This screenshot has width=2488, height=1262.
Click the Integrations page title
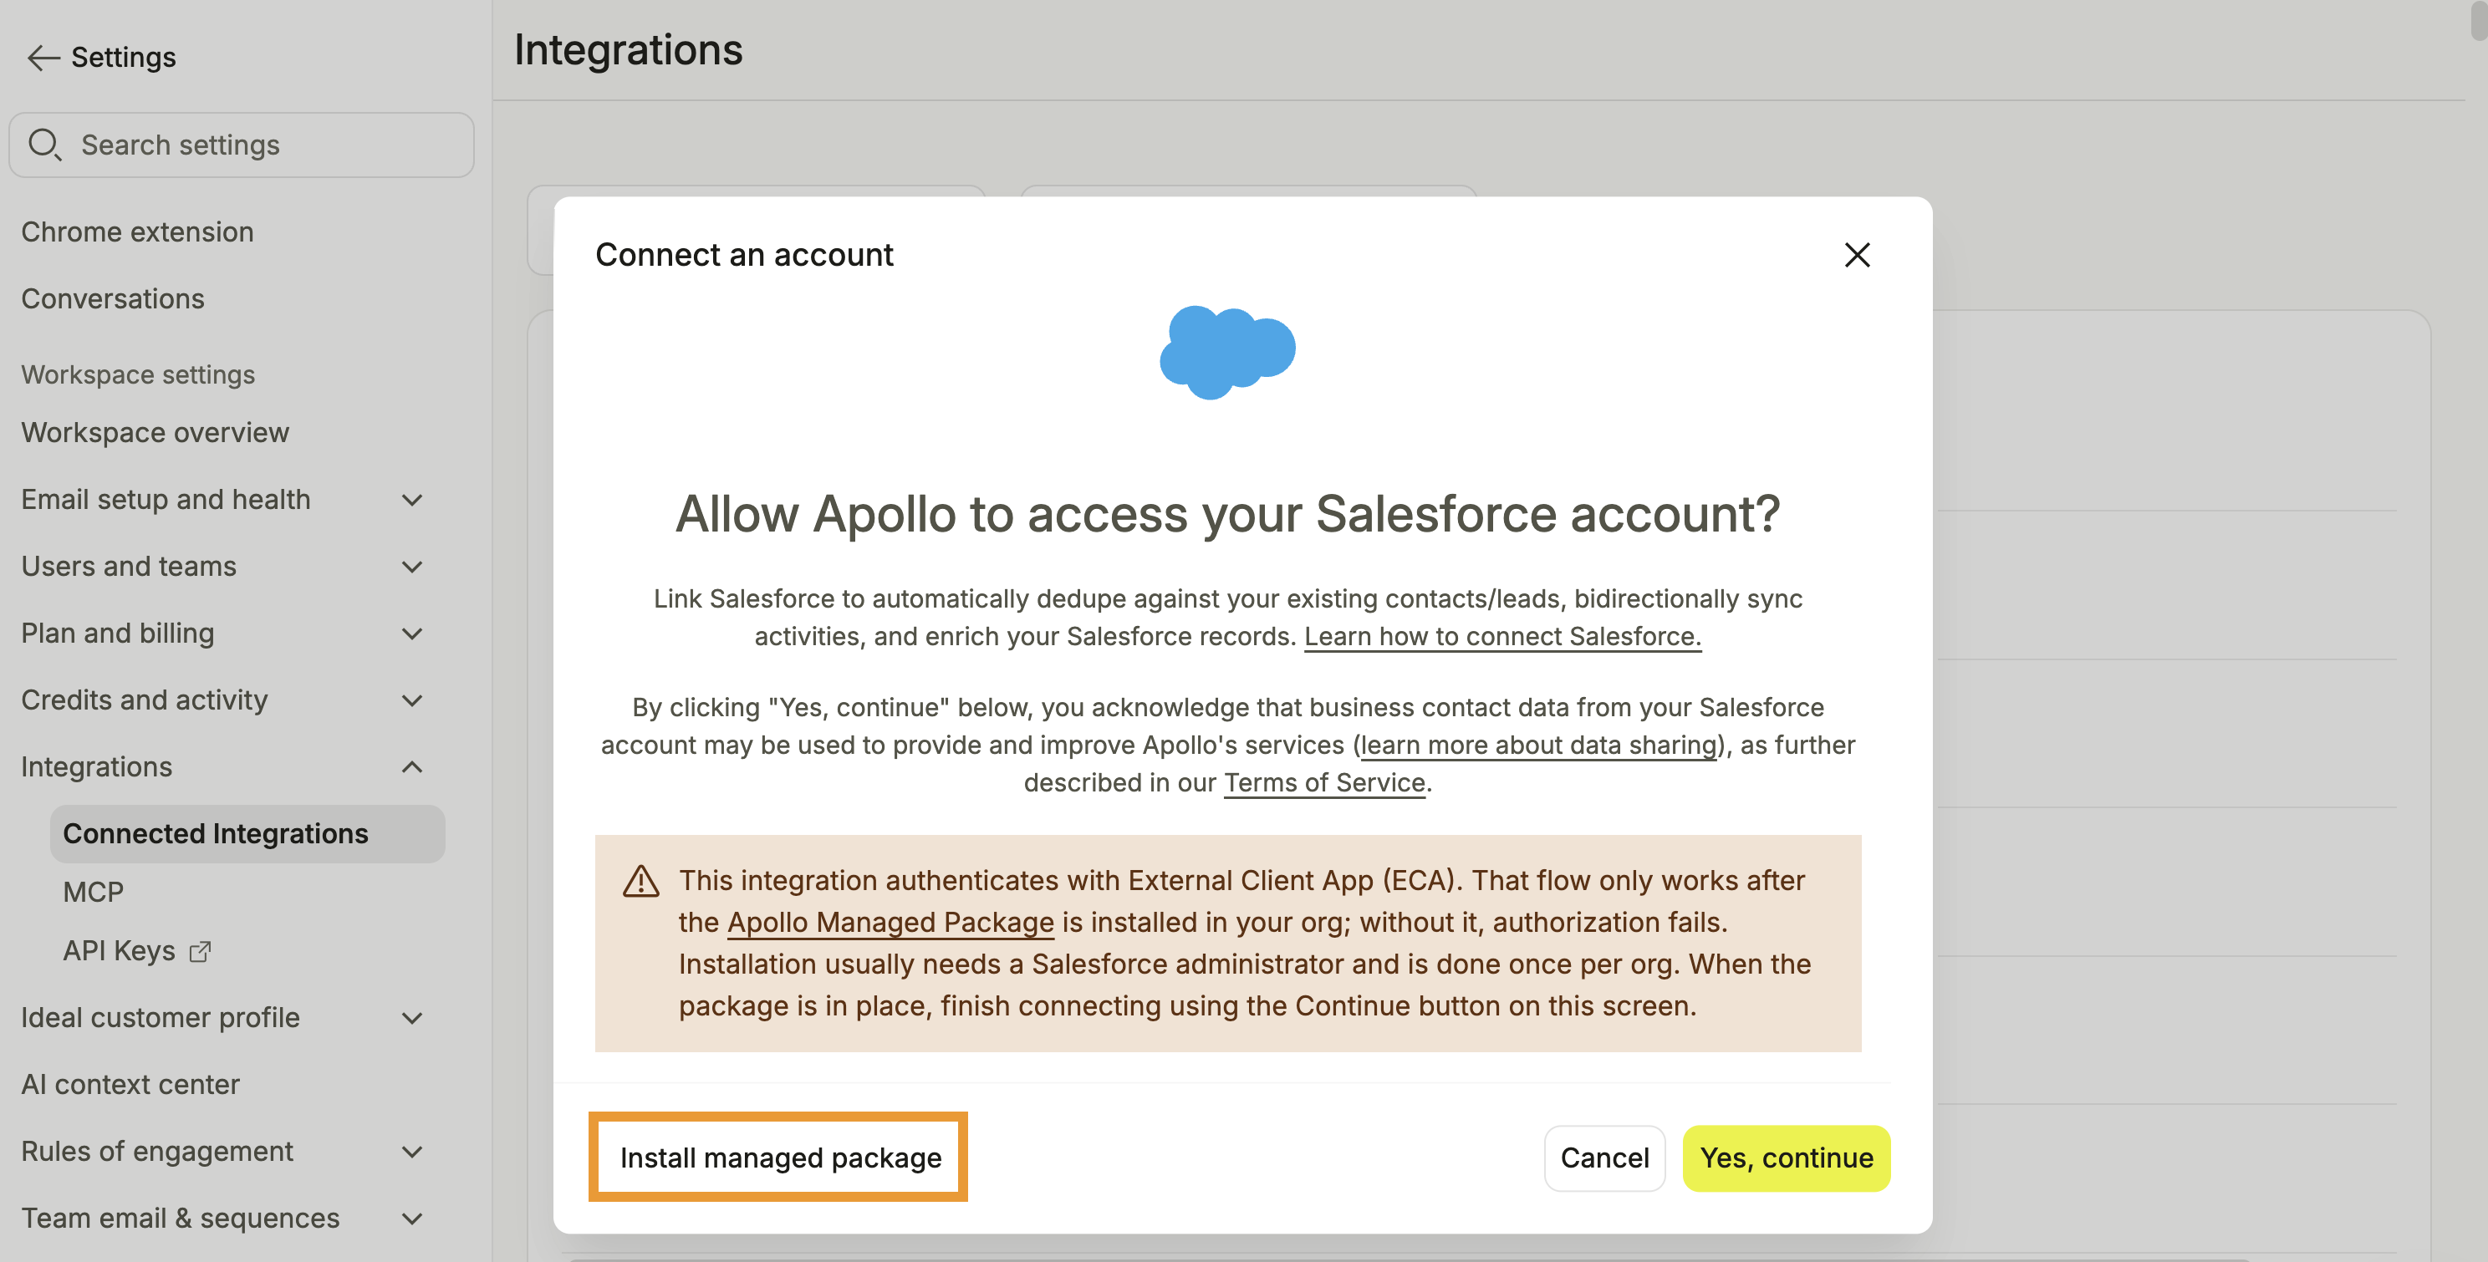[x=628, y=50]
